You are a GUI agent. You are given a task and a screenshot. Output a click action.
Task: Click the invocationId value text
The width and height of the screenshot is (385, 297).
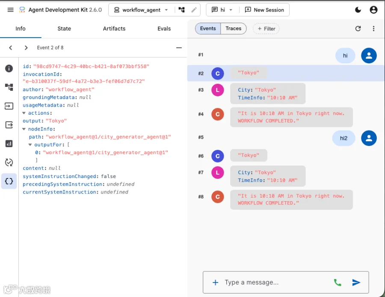coord(84,81)
